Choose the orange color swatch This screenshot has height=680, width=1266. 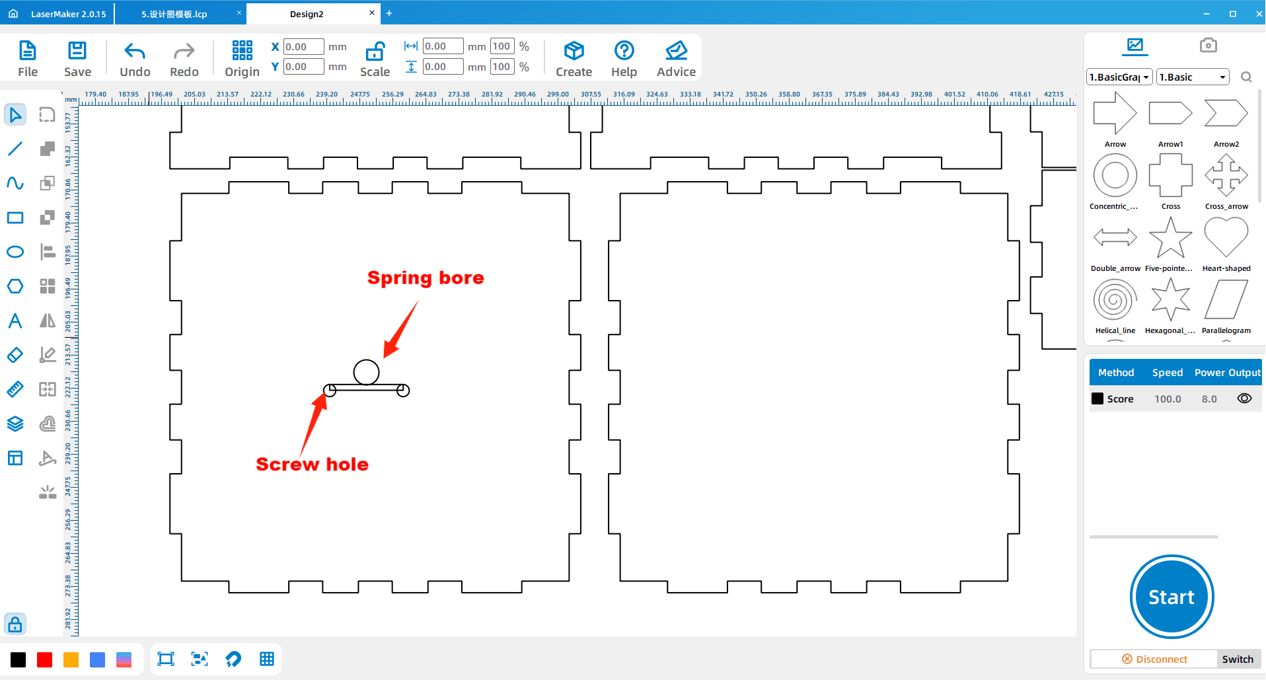pyautogui.click(x=71, y=660)
